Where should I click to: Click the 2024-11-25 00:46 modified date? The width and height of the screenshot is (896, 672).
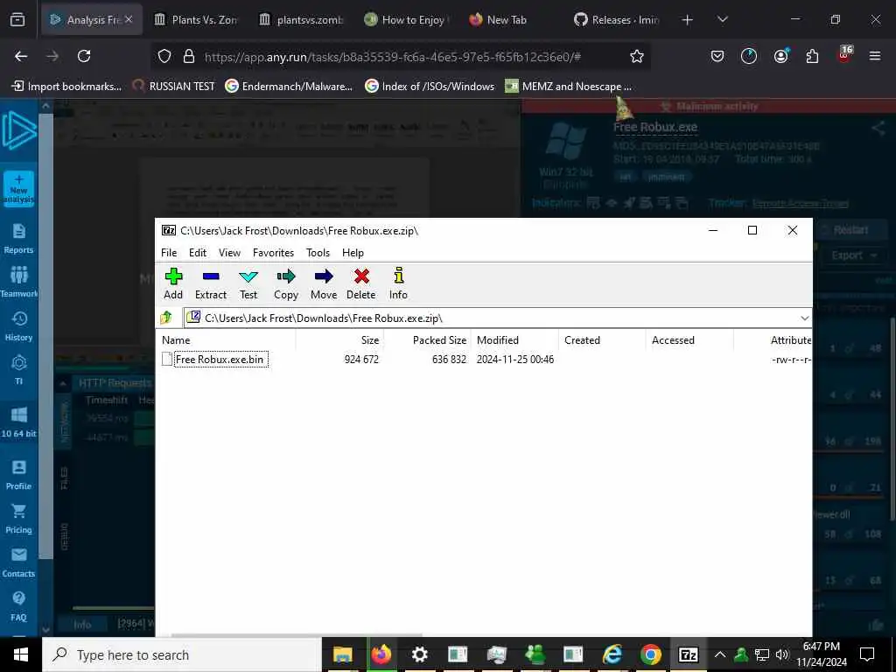(514, 360)
